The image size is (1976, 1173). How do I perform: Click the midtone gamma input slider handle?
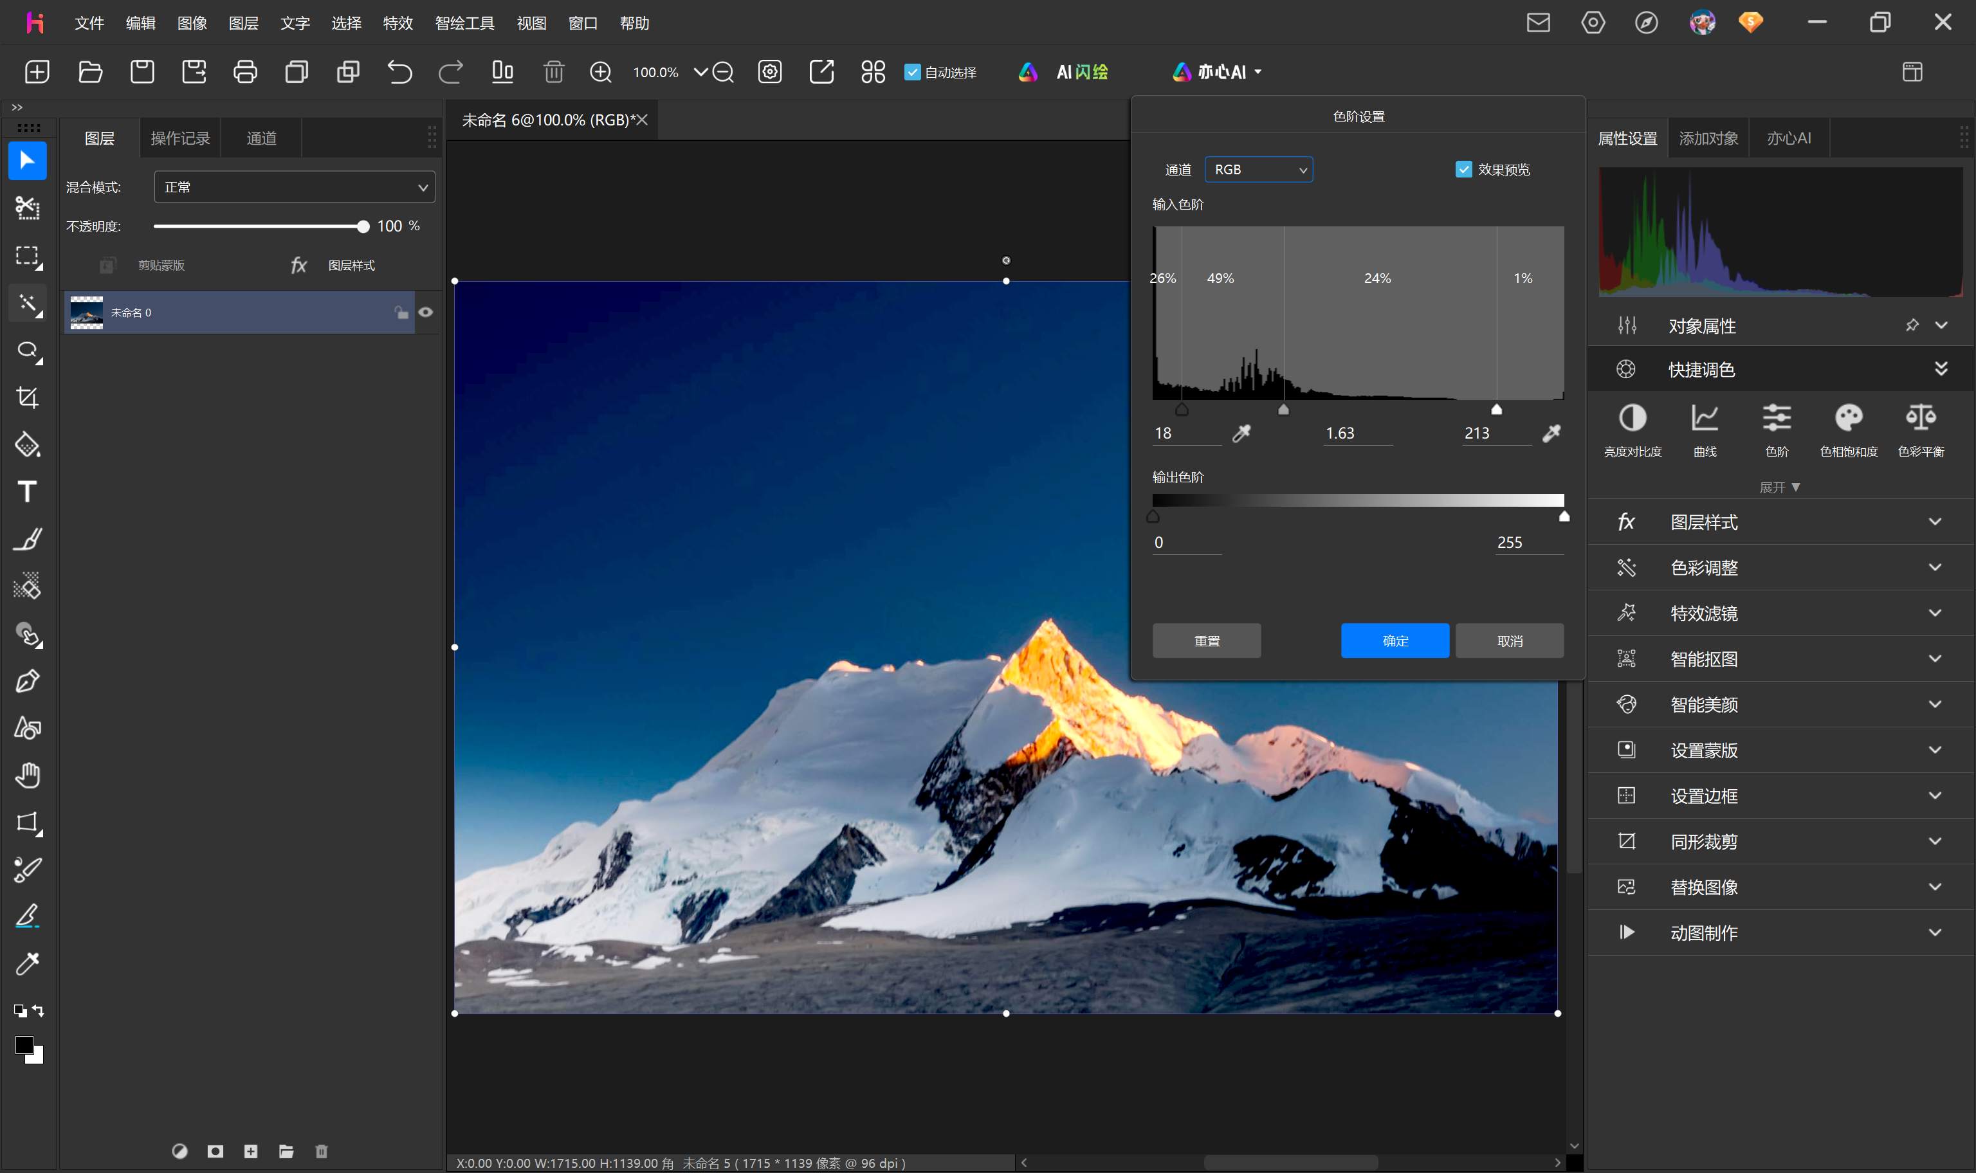pyautogui.click(x=1284, y=410)
